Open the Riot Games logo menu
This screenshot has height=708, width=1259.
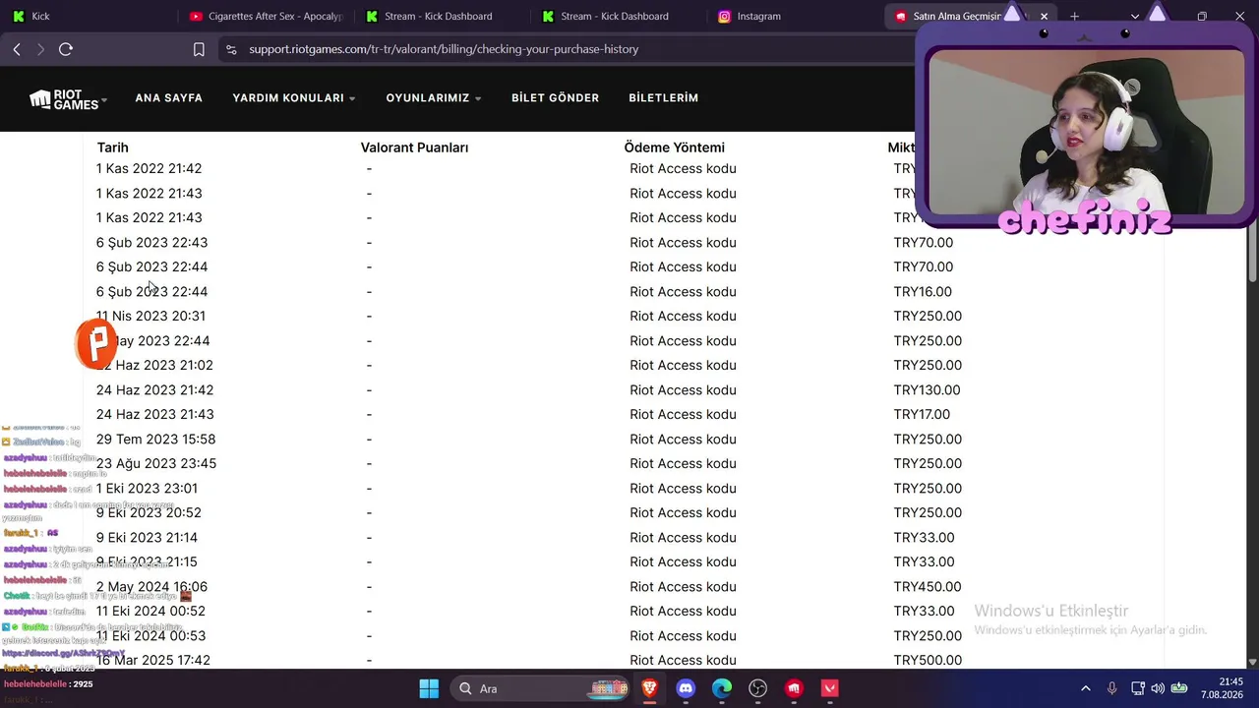coord(68,98)
